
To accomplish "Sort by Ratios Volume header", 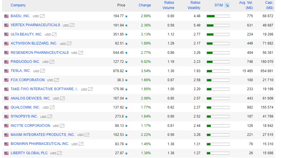I will [x=168, y=5].
